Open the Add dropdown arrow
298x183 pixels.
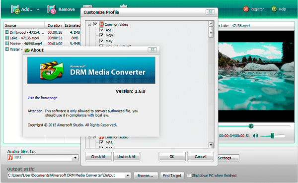(x=38, y=9)
